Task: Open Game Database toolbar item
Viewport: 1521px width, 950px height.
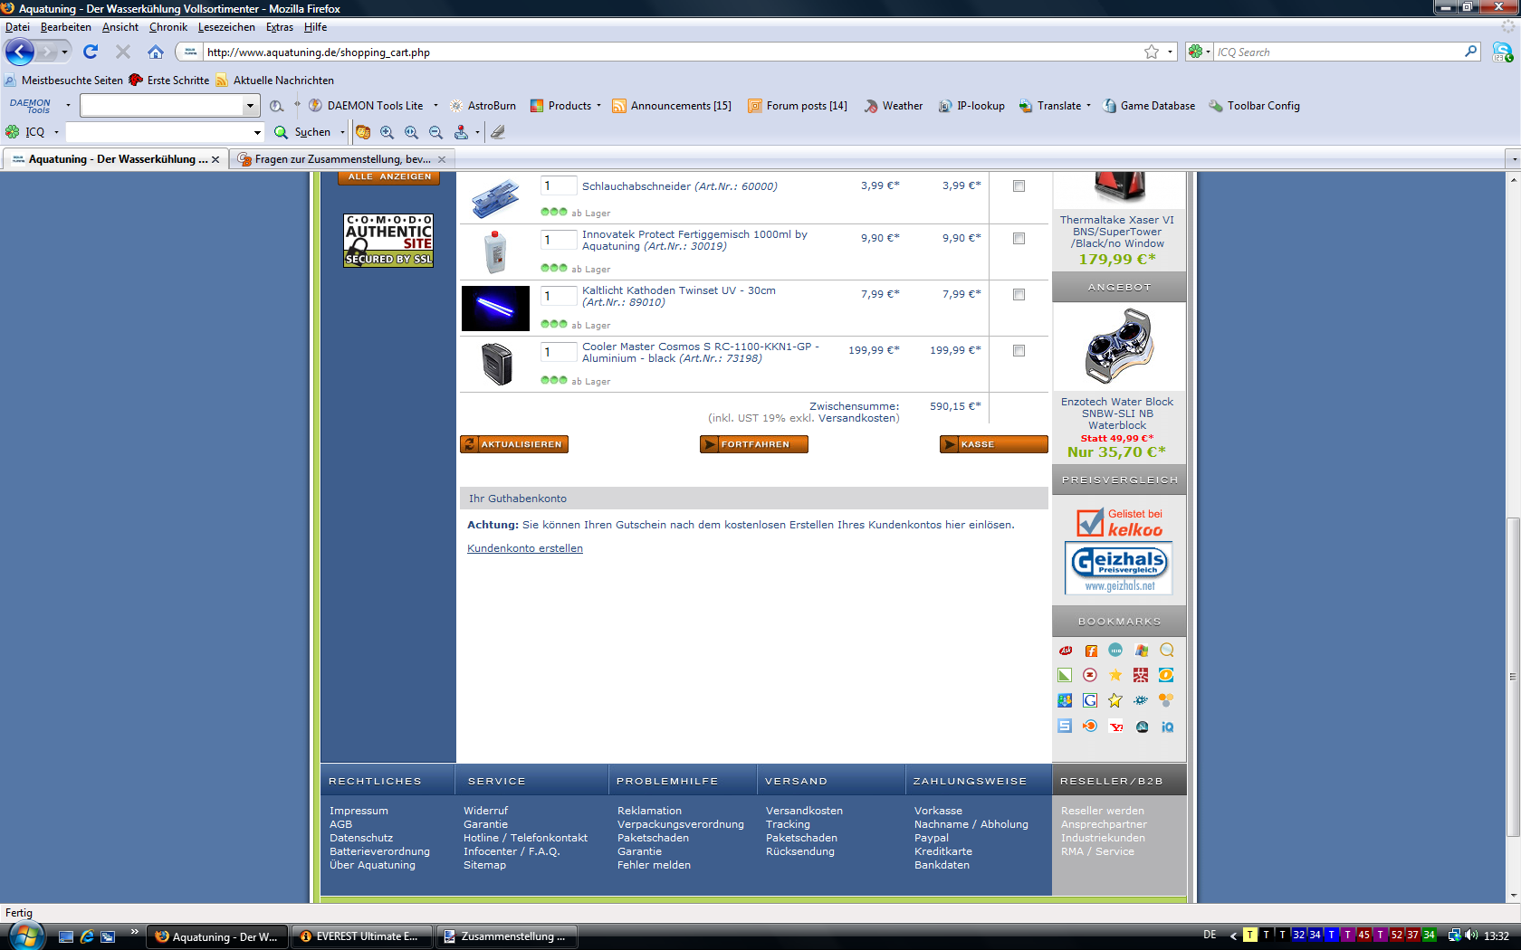Action: tap(1148, 106)
